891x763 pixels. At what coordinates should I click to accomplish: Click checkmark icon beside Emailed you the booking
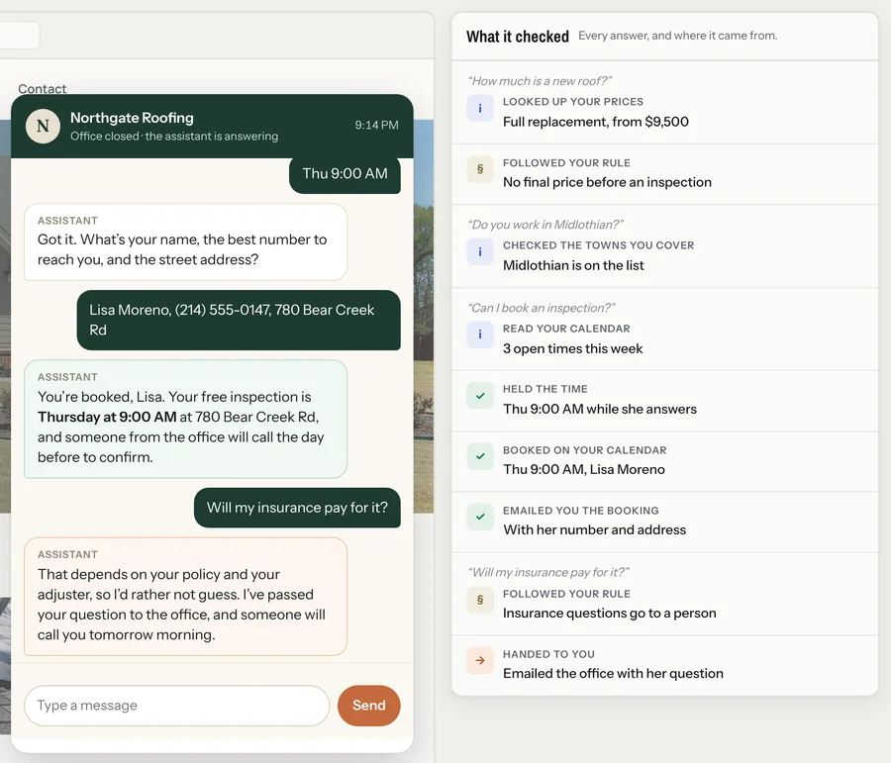point(480,517)
